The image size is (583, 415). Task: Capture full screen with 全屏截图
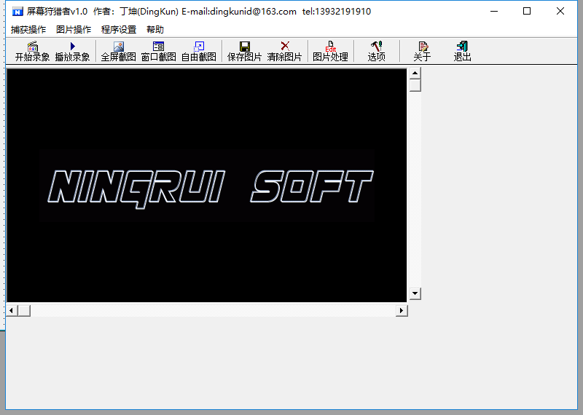coord(119,51)
